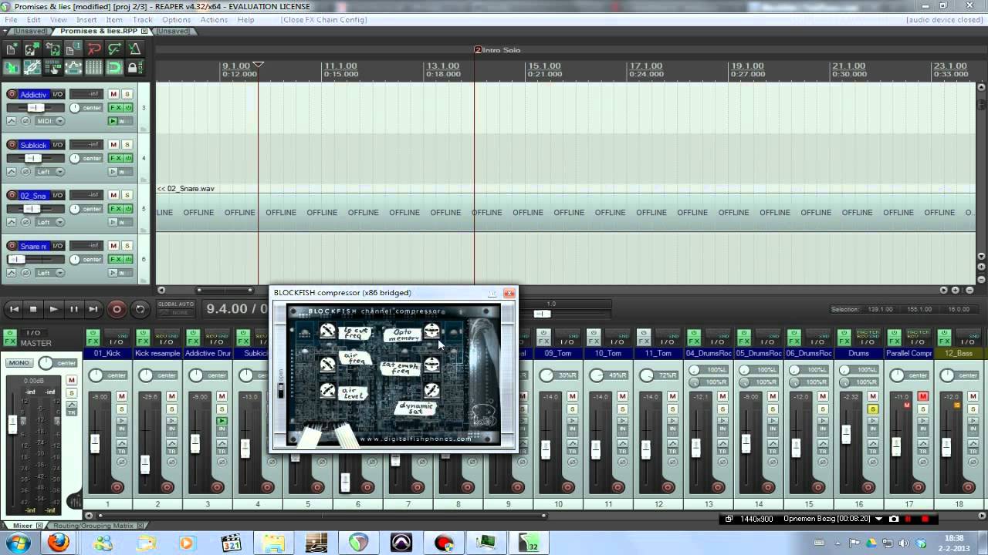Solo the 10_Tom mixer channel
988x555 pixels.
tap(622, 409)
